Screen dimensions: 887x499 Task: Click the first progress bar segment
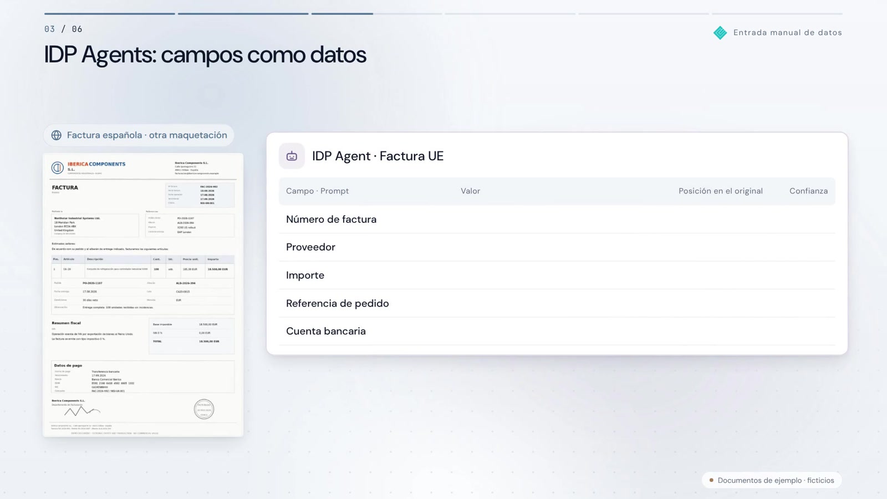coord(110,14)
